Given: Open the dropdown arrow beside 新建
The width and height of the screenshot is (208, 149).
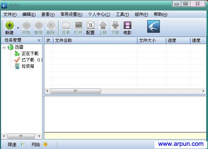Looking at the screenshot, I should pyautogui.click(x=18, y=28).
